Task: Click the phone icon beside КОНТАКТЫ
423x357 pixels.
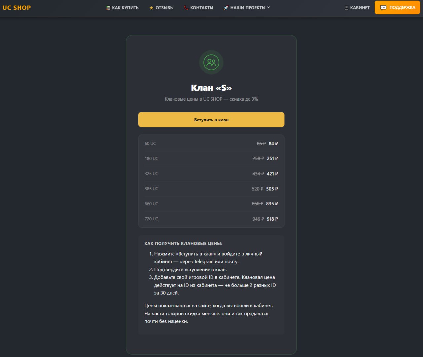Action: coord(186,8)
